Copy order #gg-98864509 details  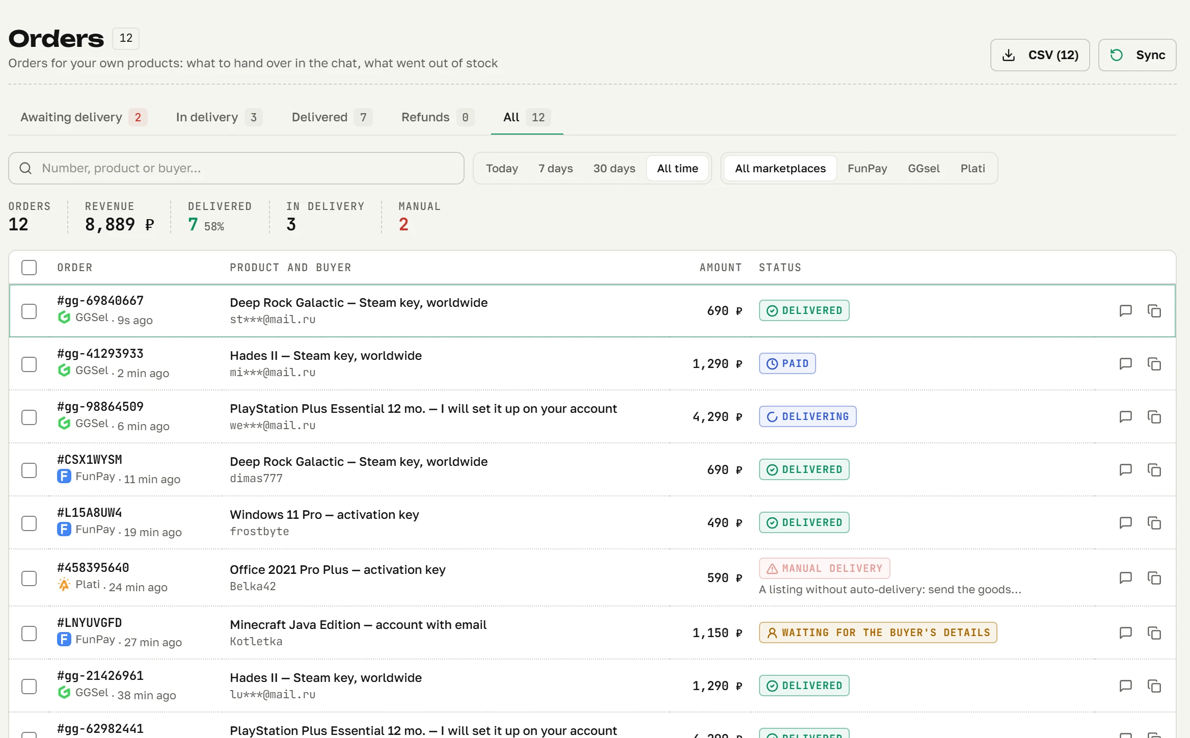pos(1154,417)
